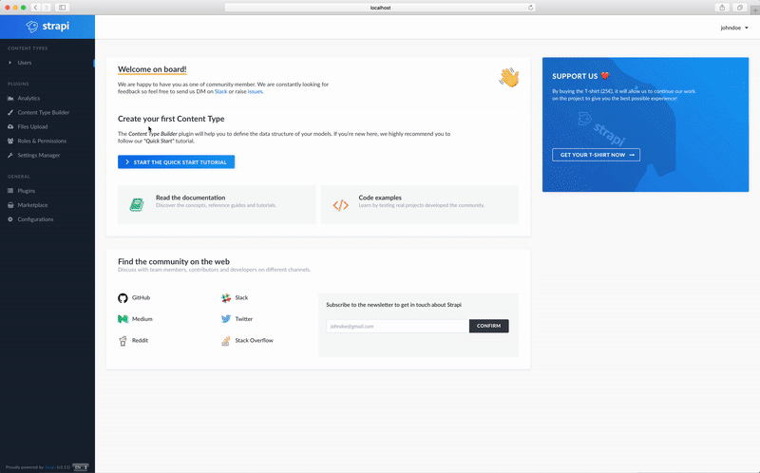Open Settings Manager wrench icon
Screen dimensions: 760x473
[x=10, y=155]
